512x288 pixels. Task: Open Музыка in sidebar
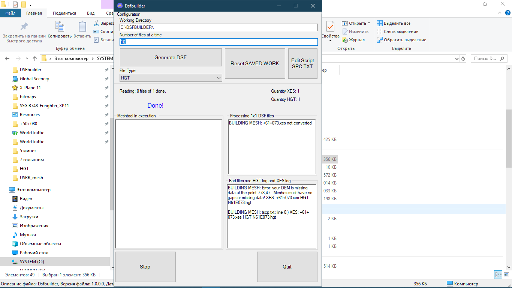pyautogui.click(x=28, y=235)
